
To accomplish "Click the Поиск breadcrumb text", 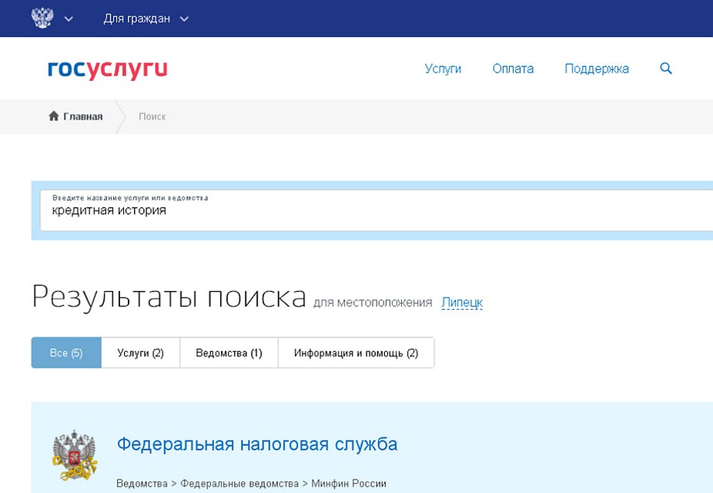I will (152, 116).
